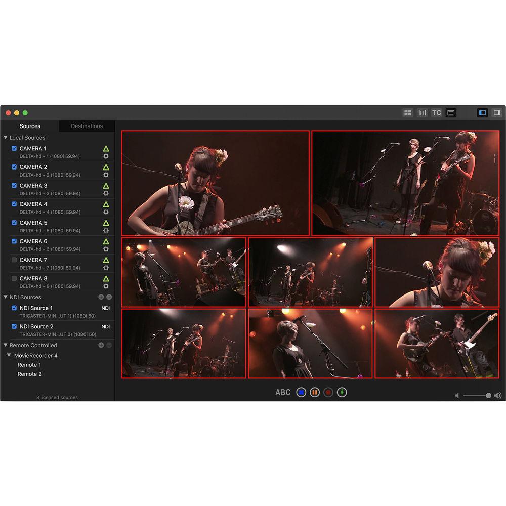Screen dimensions: 506x506
Task: Select the Sources tab
Action: point(30,126)
